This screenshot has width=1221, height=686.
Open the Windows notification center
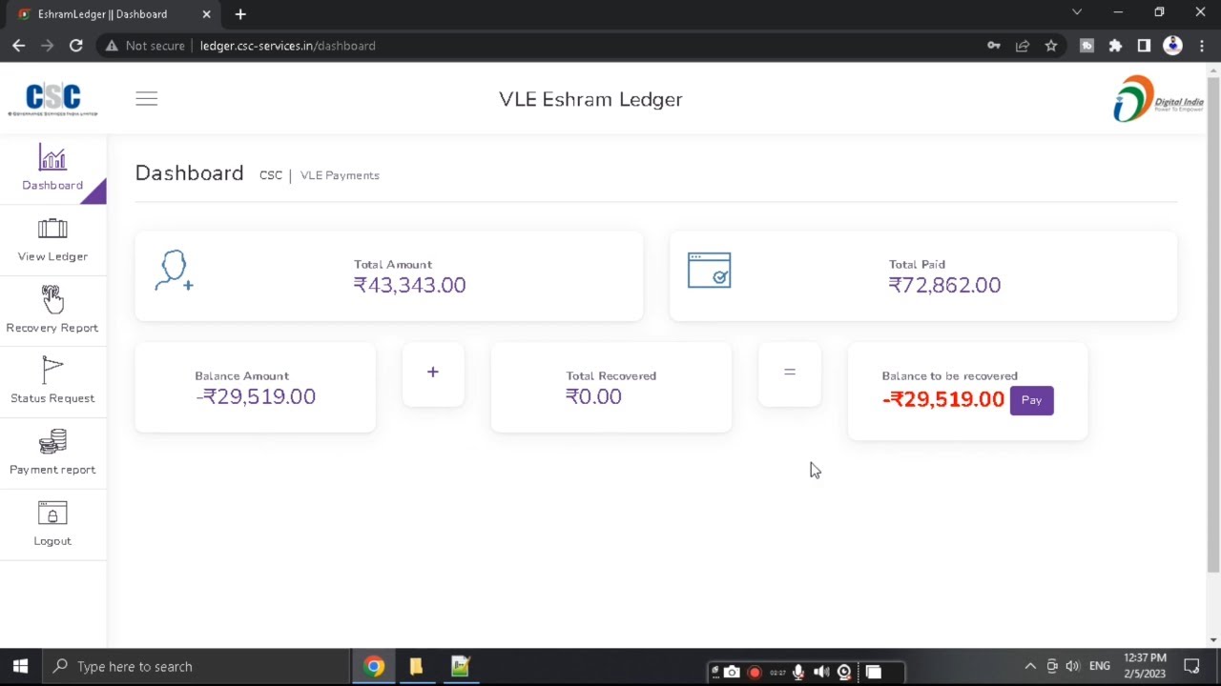pos(1191,667)
